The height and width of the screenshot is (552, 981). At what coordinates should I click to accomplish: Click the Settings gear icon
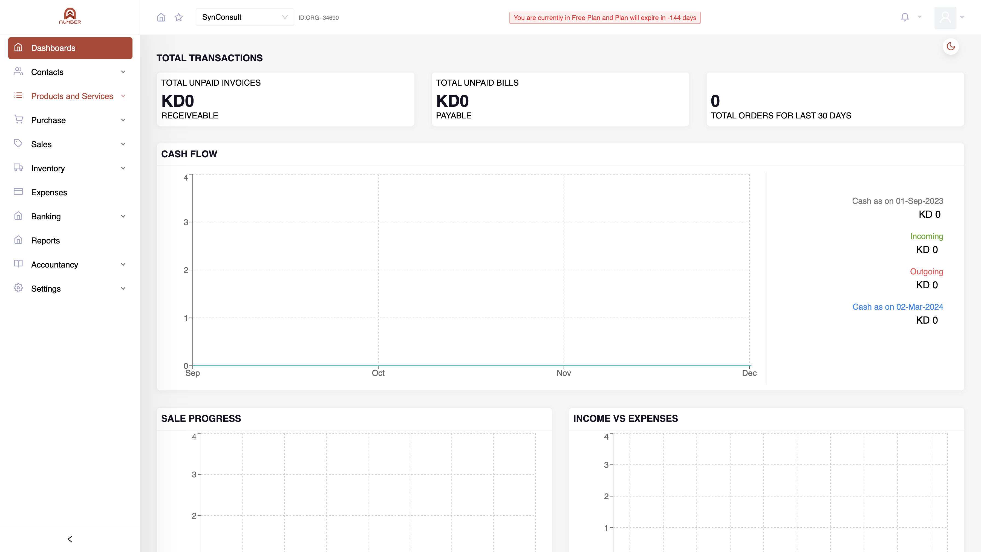(x=18, y=288)
